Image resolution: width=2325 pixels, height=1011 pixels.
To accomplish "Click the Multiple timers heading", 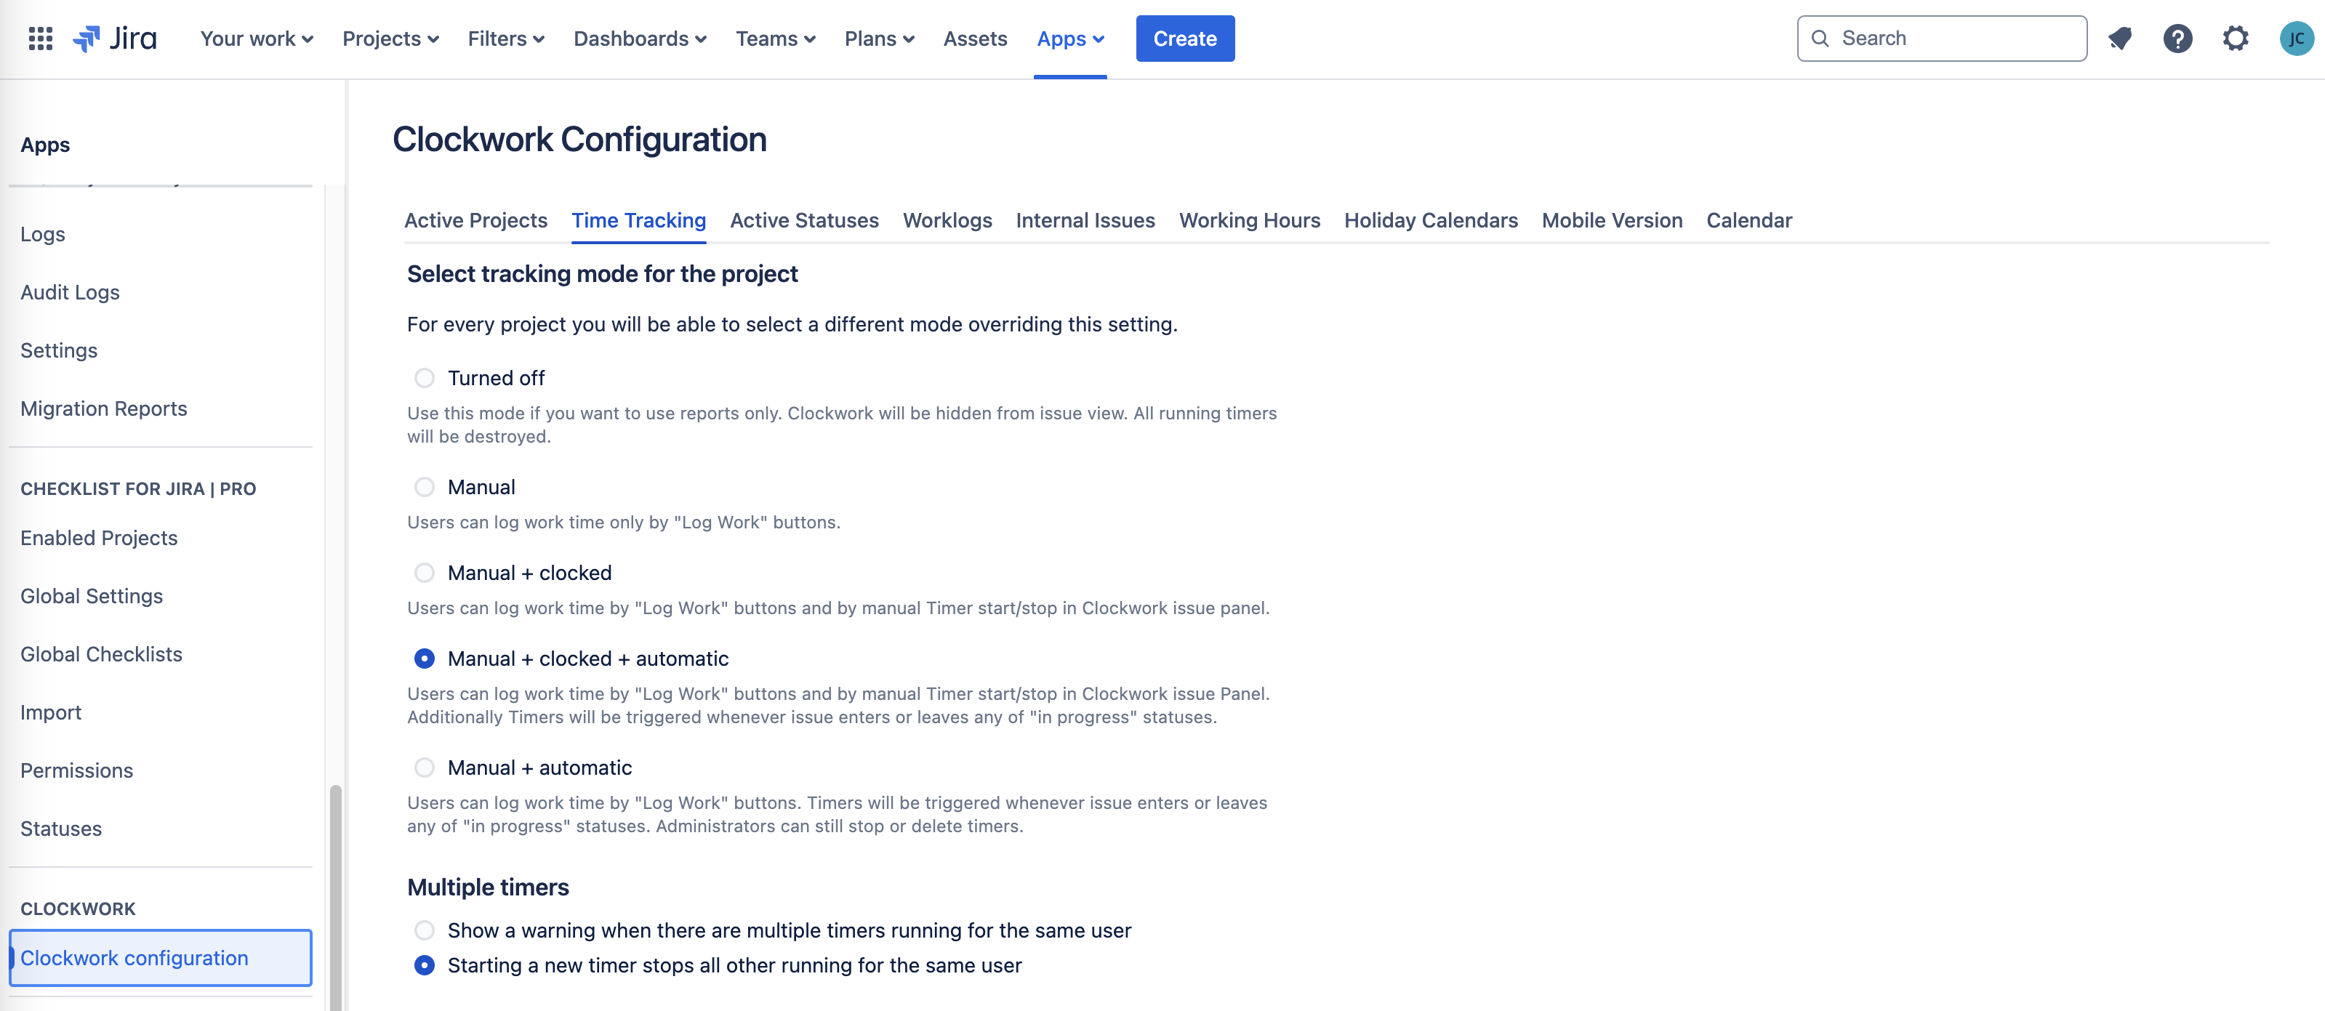I will click(487, 887).
